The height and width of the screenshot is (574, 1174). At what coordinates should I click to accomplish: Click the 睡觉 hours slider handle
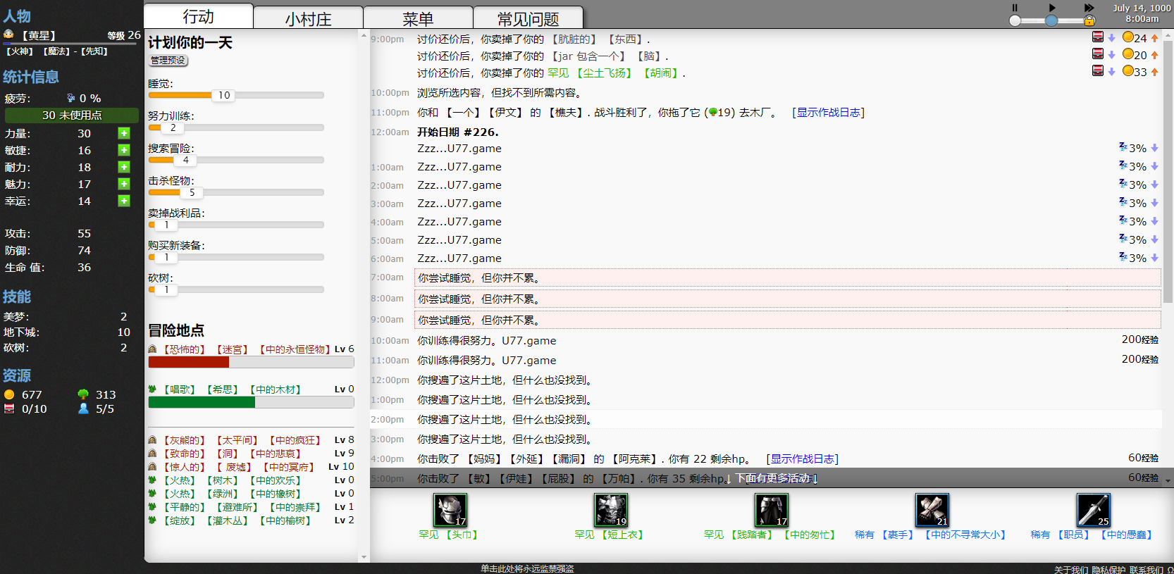[x=223, y=95]
